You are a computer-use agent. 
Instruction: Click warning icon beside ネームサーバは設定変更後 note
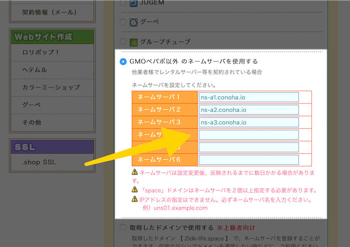point(134,172)
